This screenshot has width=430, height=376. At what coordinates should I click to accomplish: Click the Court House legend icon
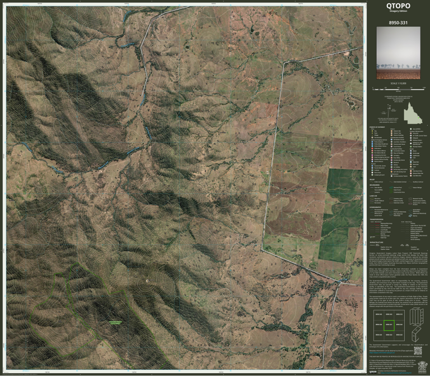coord(391,147)
